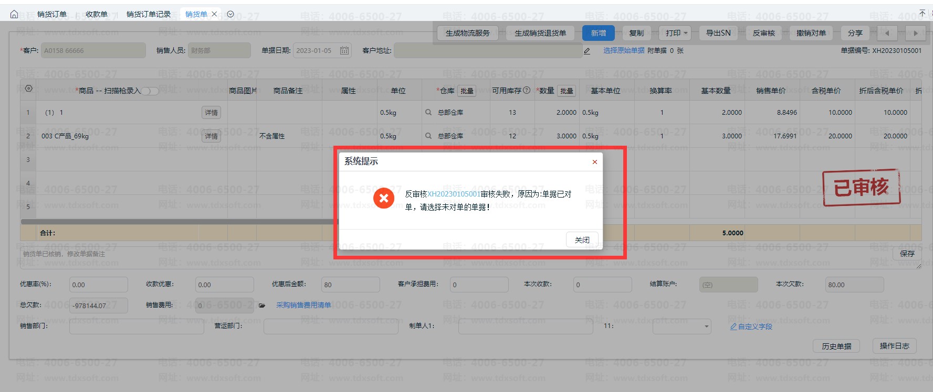Open the calendar picker for 单据日期
933x392 pixels.
pos(344,50)
